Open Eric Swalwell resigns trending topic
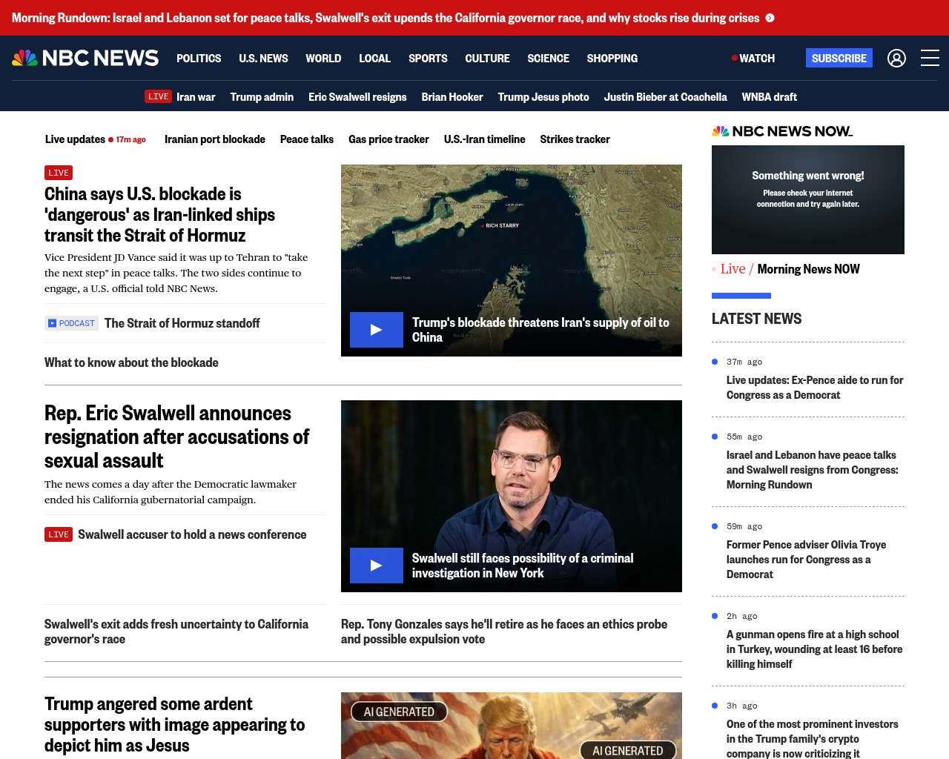 point(357,97)
